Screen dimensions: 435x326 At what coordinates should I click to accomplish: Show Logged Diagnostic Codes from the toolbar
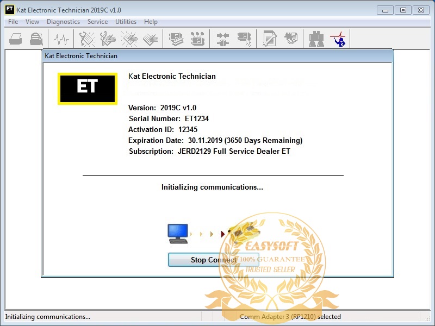[108, 39]
